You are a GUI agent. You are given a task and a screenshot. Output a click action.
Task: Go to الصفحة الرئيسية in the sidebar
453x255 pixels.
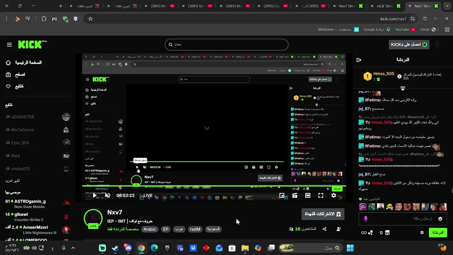tap(24, 63)
